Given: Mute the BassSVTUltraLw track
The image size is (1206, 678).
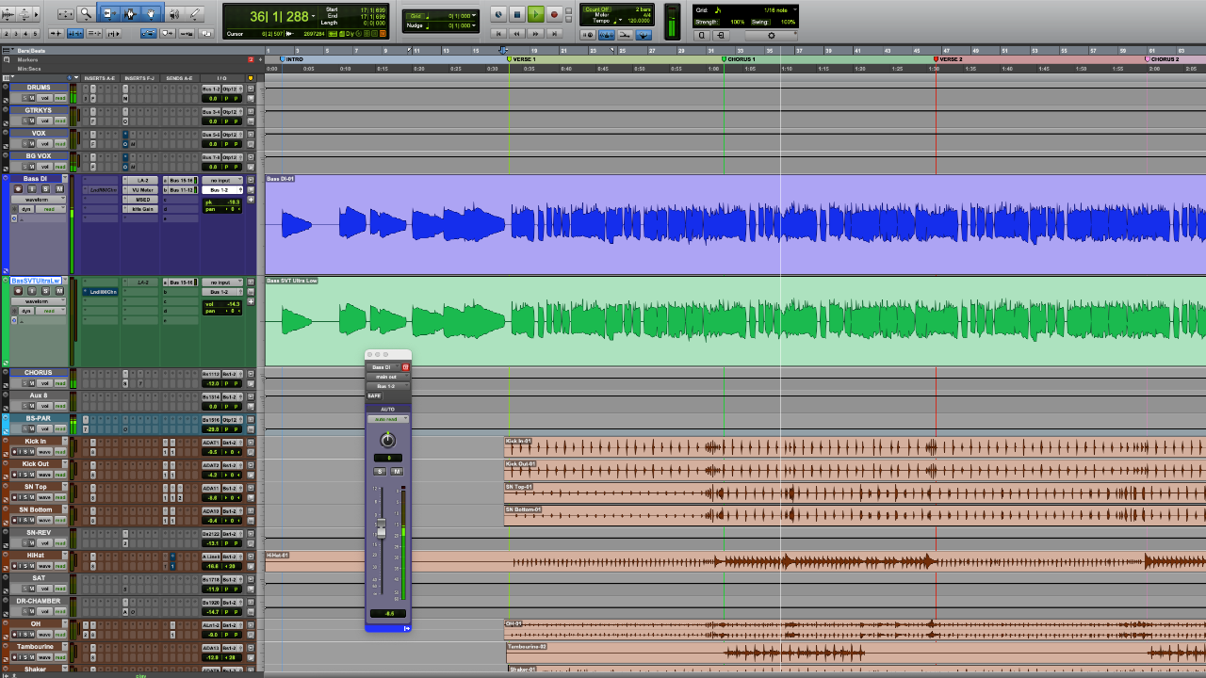Looking at the screenshot, I should (x=59, y=291).
